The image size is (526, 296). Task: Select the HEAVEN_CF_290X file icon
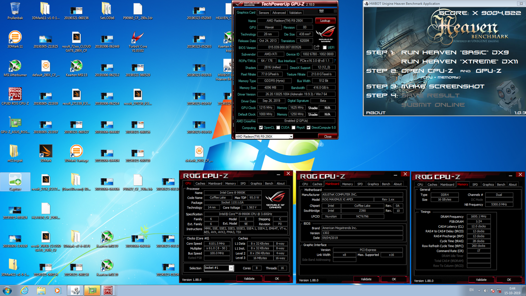pos(46,210)
